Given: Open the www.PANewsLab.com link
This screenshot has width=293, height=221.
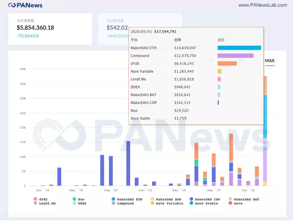Looking at the screenshot, I should pyautogui.click(x=263, y=5).
